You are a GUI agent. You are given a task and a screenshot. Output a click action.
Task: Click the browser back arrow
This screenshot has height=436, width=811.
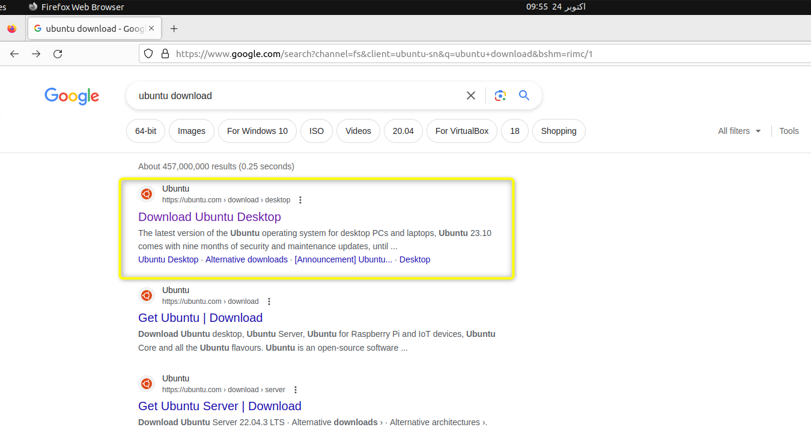coord(14,54)
